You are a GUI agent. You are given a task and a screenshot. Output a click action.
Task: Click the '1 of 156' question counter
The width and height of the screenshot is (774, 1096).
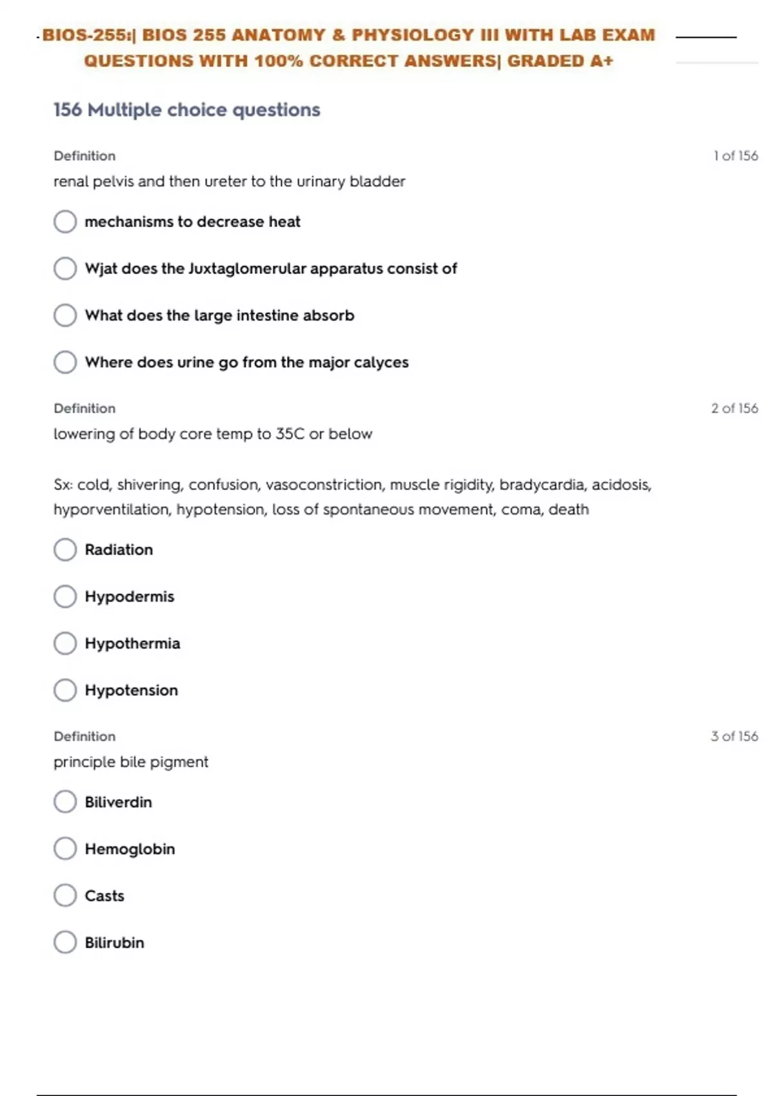coord(735,156)
